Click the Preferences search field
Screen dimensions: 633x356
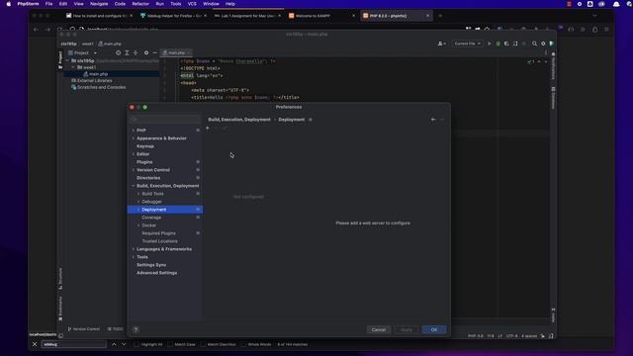click(165, 120)
